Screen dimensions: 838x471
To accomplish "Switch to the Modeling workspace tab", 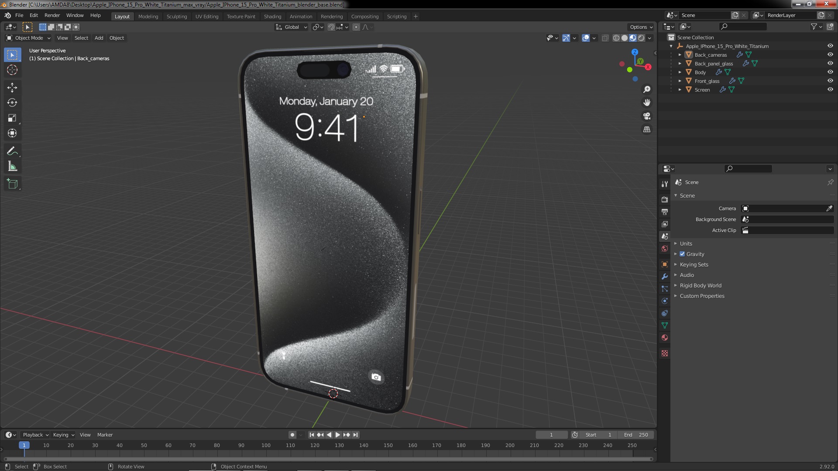I will (148, 17).
